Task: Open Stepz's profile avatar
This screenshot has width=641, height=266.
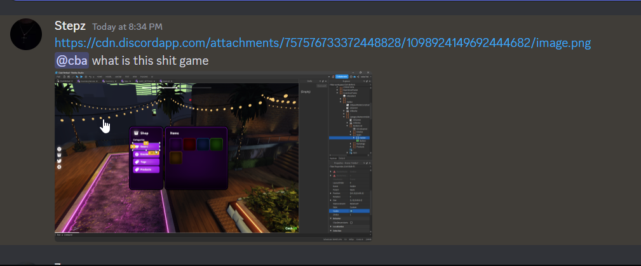Action: 26,34
